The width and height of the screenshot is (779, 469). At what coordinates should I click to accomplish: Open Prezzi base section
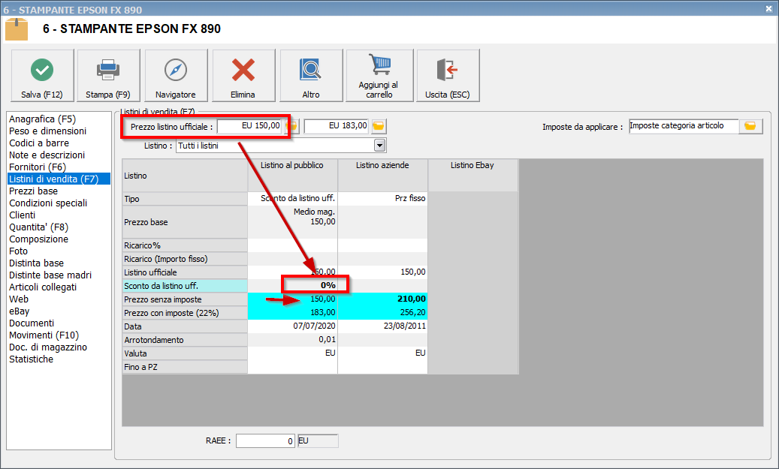33,191
